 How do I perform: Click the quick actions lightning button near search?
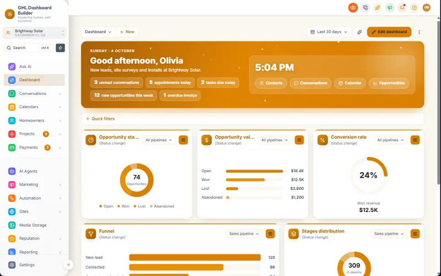point(60,48)
